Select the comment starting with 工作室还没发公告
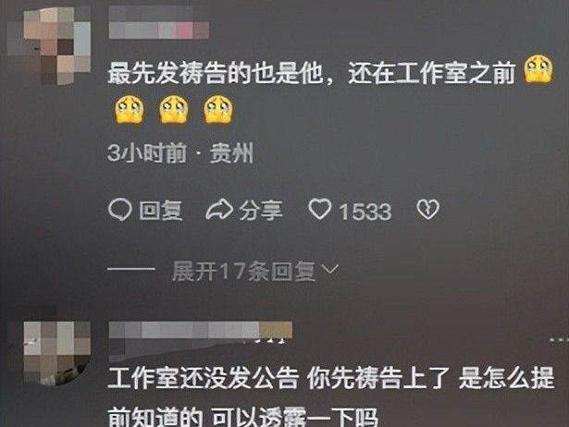 coord(331,396)
